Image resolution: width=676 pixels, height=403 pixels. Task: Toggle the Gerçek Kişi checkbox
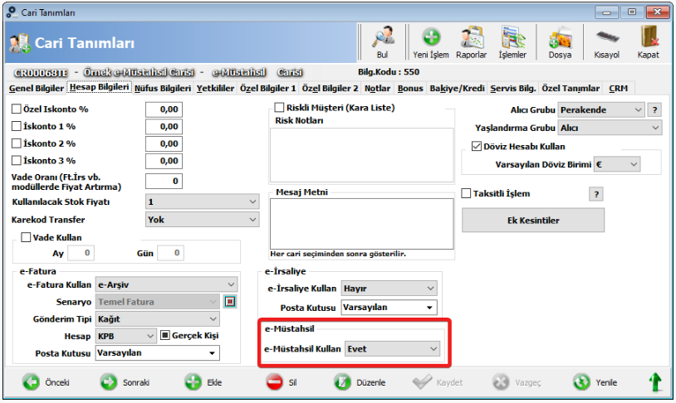point(165,335)
